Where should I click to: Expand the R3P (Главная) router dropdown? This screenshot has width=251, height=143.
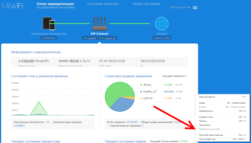pyautogui.click(x=180, y=7)
